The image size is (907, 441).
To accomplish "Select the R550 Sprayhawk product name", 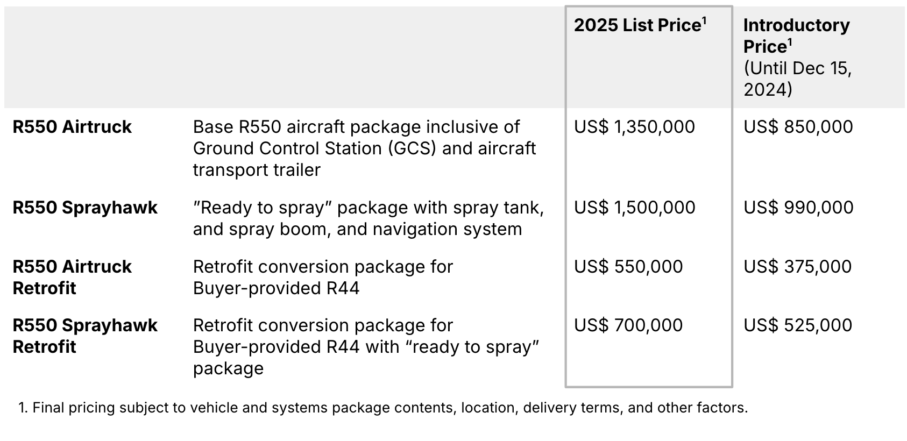I will (x=85, y=208).
